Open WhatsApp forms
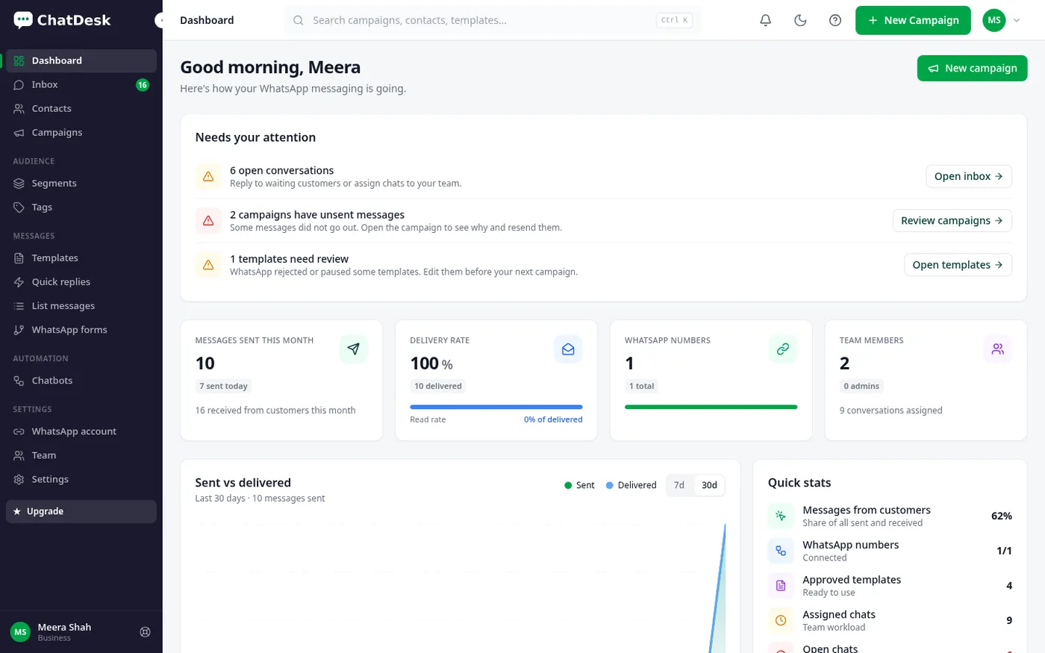1045x653 pixels. [x=81, y=329]
